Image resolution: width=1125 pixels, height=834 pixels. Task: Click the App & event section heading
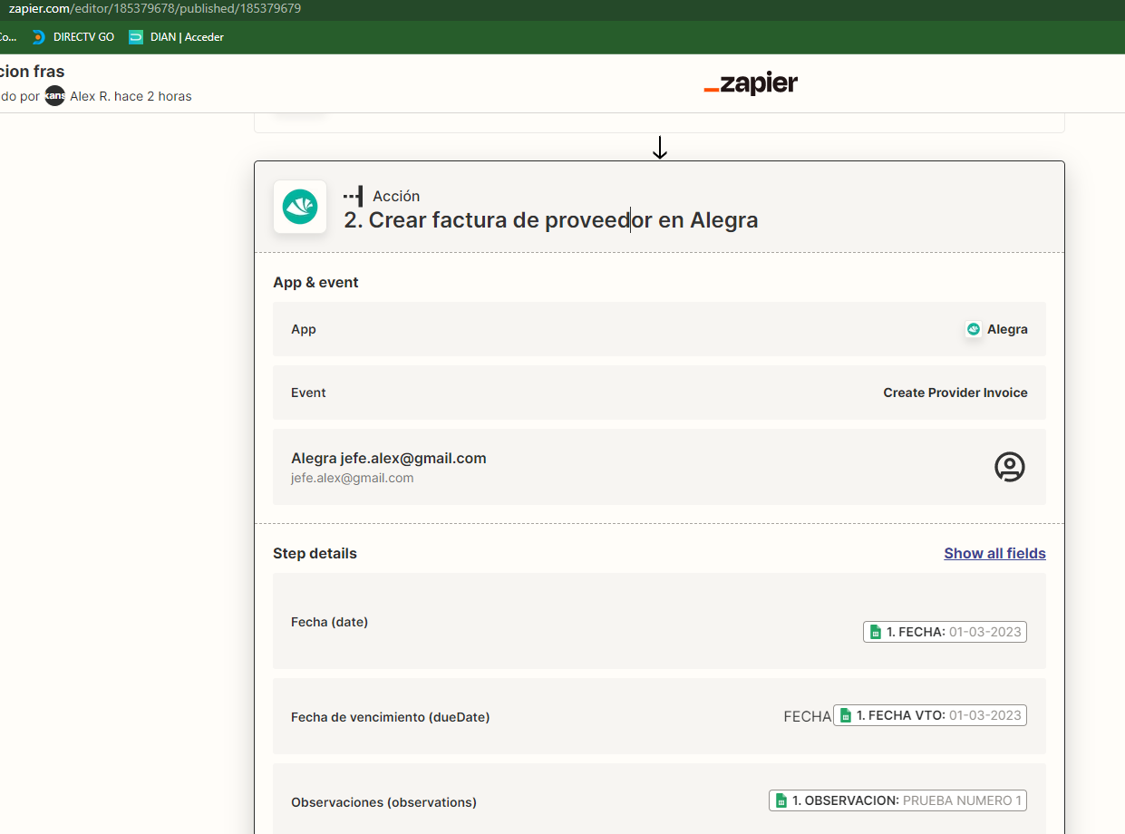click(315, 282)
